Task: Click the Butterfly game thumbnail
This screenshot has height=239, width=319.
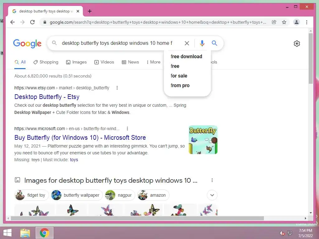Action: coord(203,140)
